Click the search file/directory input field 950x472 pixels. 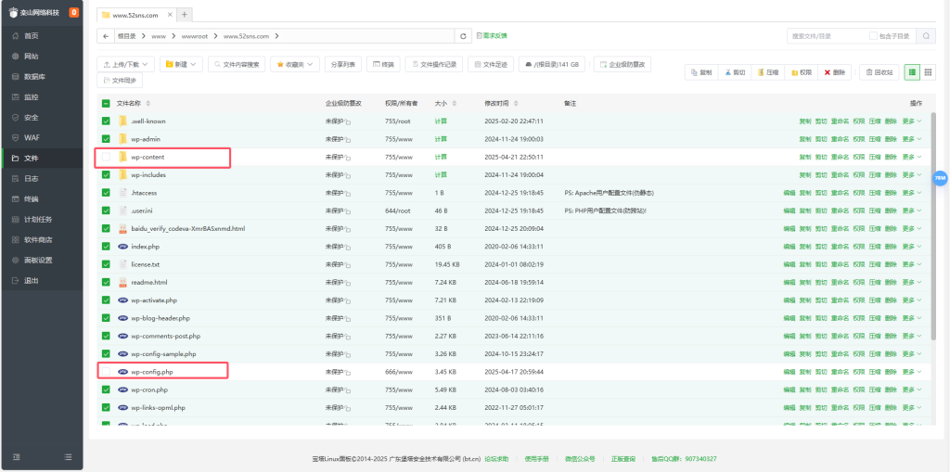tap(826, 36)
